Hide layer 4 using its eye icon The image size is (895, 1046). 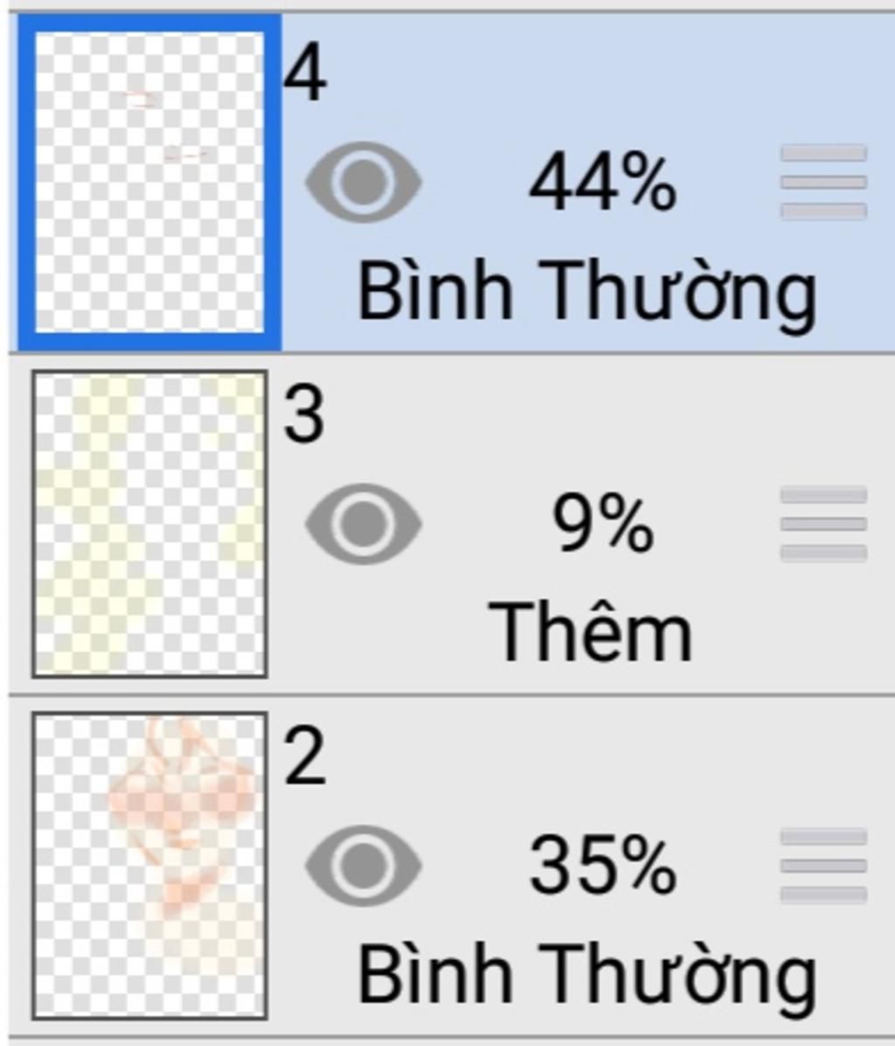pyautogui.click(x=363, y=182)
